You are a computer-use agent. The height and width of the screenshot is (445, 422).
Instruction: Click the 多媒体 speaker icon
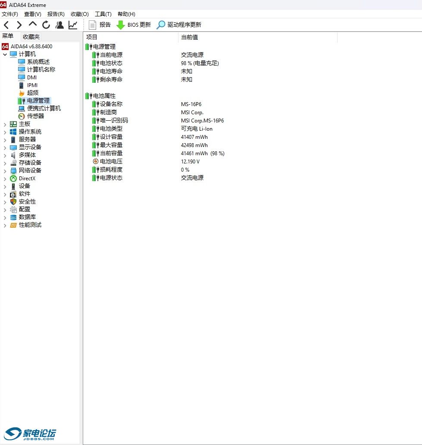(x=13, y=155)
